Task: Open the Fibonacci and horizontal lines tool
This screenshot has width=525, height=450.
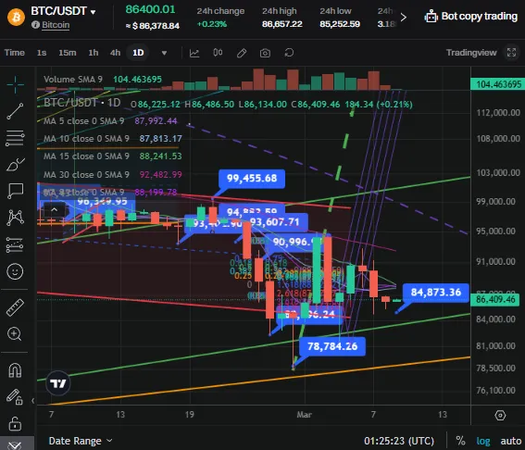Action: 15,138
